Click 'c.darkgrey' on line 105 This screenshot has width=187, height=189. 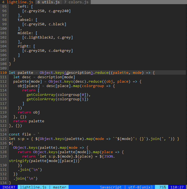60,50
